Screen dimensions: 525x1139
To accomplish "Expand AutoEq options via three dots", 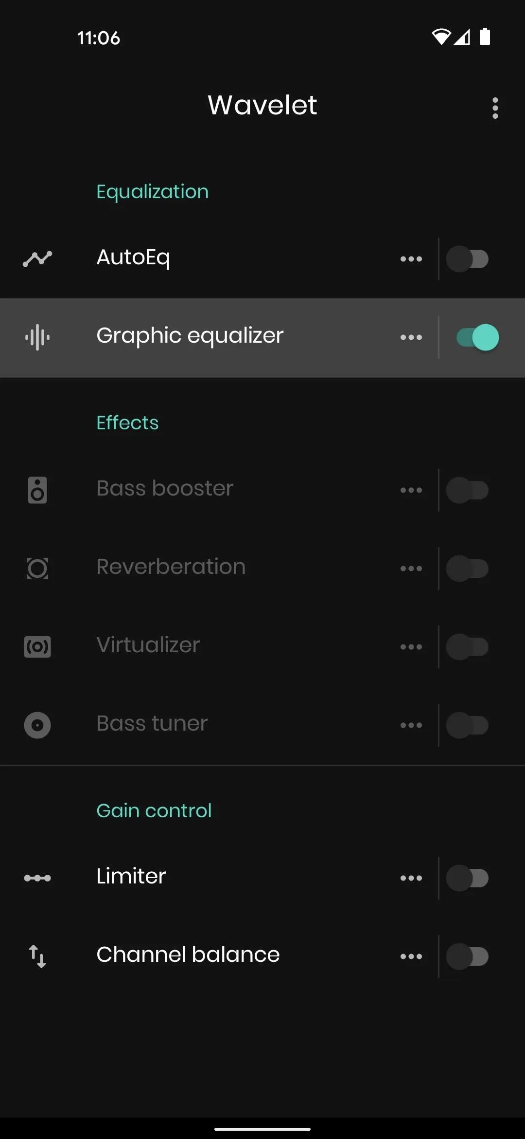I will click(x=411, y=258).
